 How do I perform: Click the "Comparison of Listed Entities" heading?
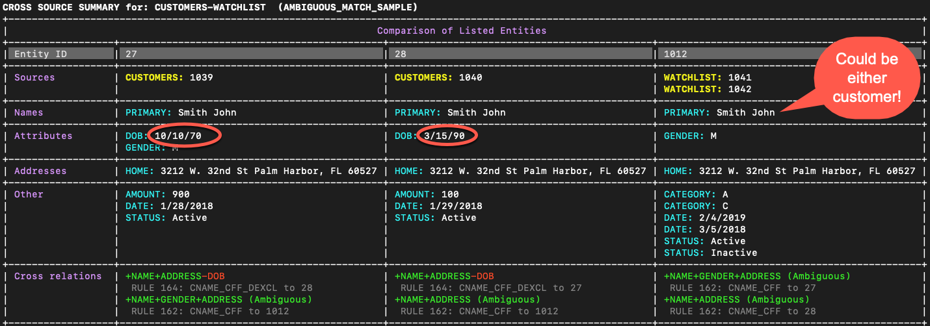coord(462,31)
